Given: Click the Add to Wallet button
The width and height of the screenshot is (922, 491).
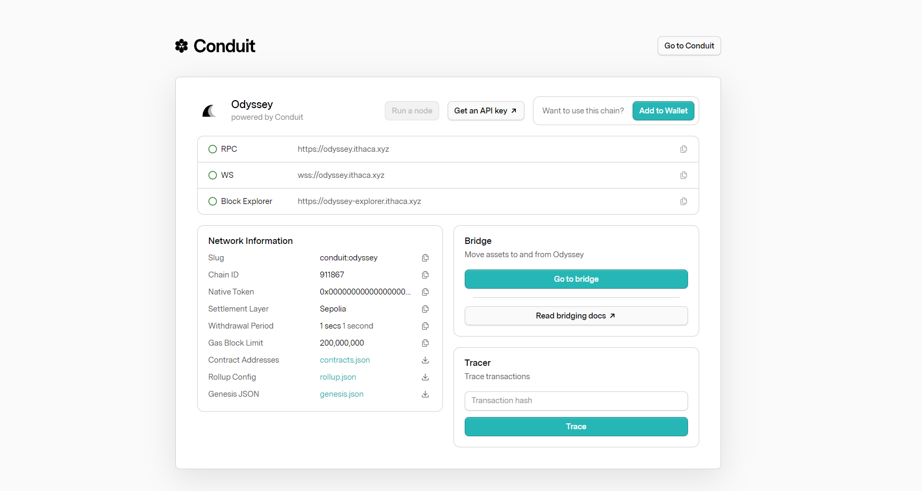Looking at the screenshot, I should tap(663, 111).
